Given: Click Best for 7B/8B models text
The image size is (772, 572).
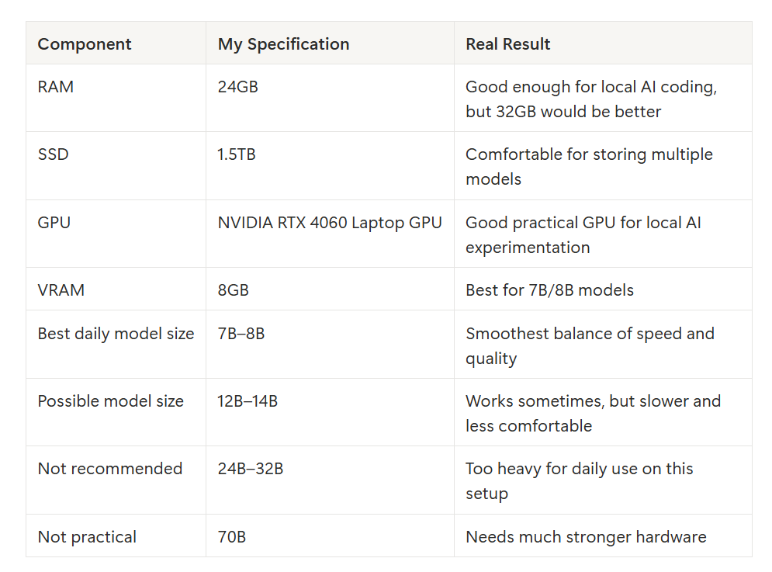Looking at the screenshot, I should coord(549,289).
